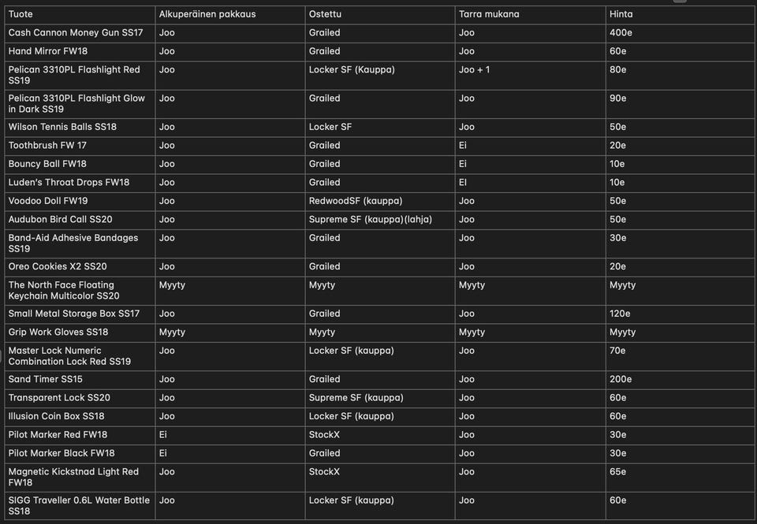Click the Alkuperäinen pakkaus column header
Viewport: 757px width, 524px height.
[x=207, y=14]
